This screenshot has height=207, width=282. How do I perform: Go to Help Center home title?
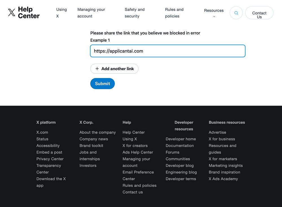29,13
